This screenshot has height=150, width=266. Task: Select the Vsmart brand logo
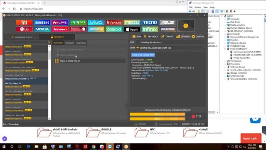[114, 22]
